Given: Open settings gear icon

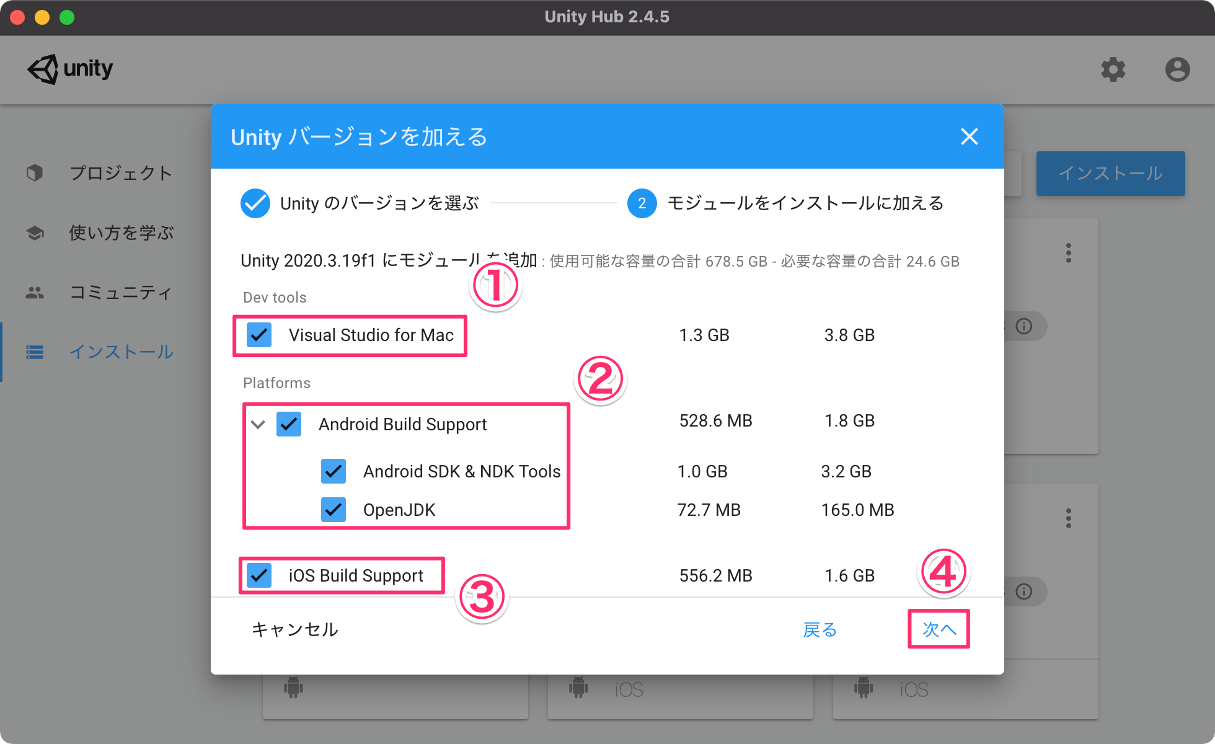Looking at the screenshot, I should 1113,69.
